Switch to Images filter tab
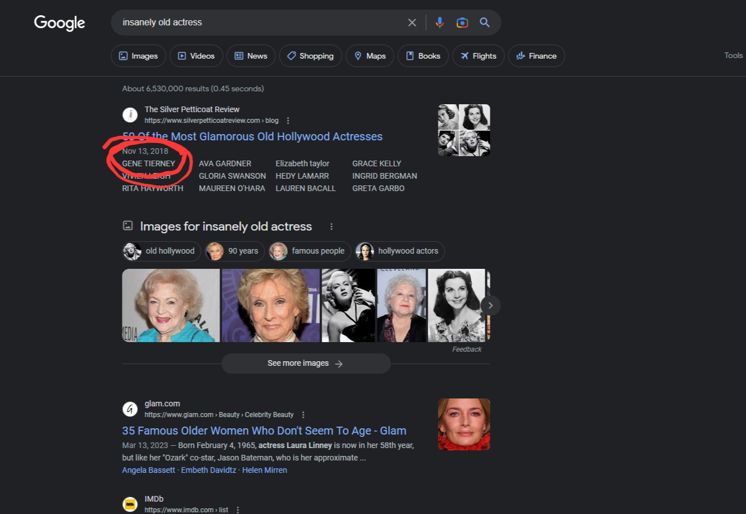This screenshot has height=514, width=746. [x=138, y=56]
